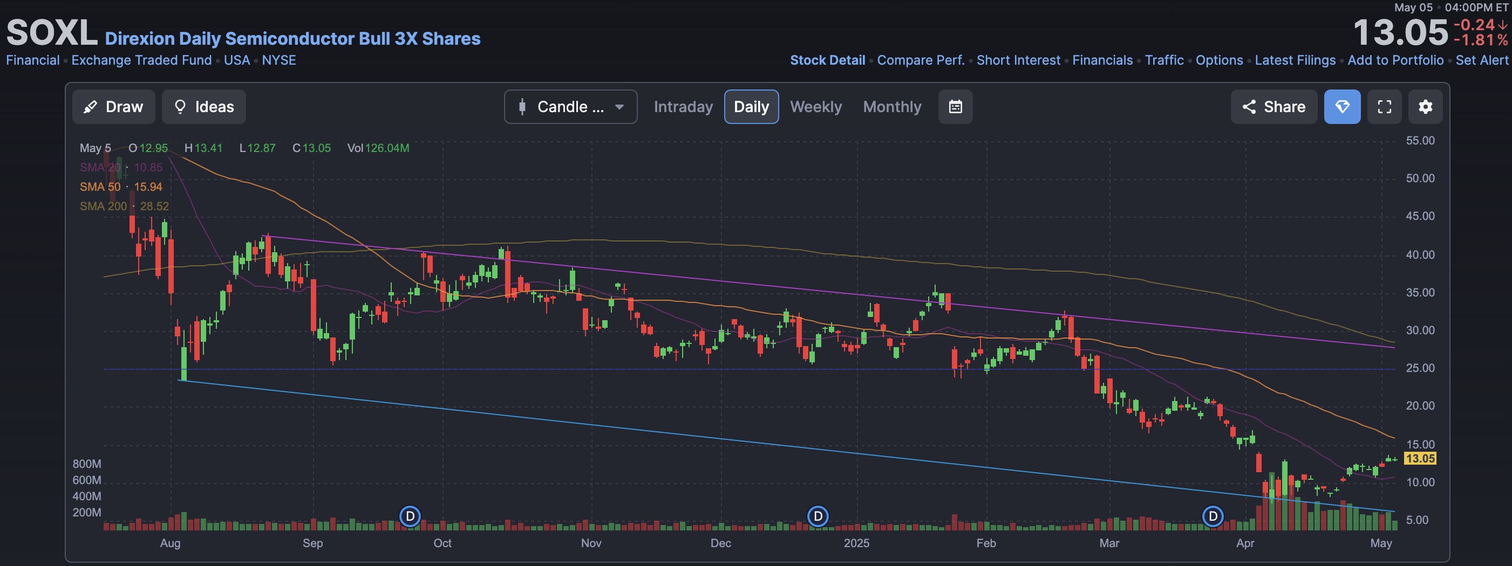Click the yellow 13.05 current price tag
1512x566 pixels.
1419,459
